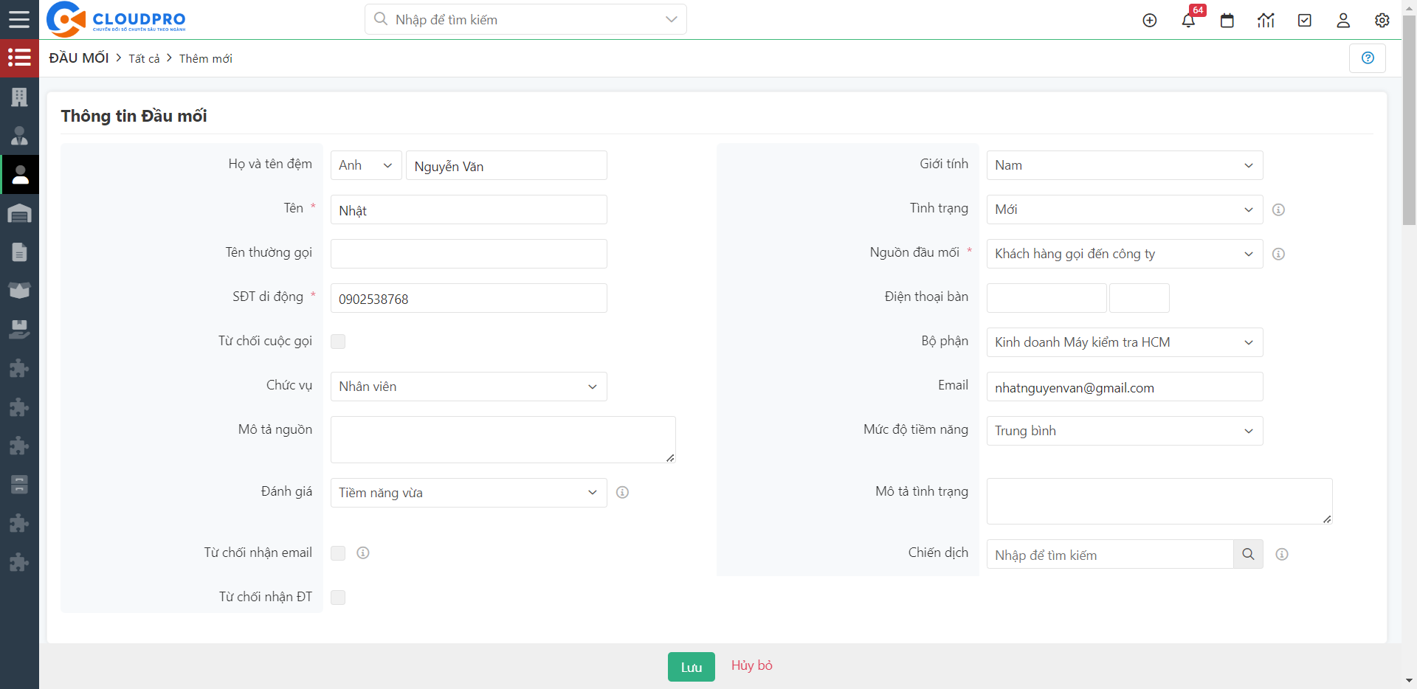
Task: Open notifications bell with 64 badge
Action: [1189, 20]
